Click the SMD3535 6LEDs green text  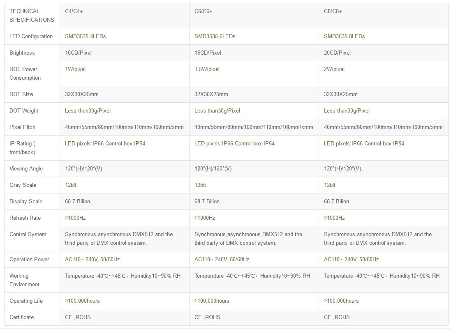(215, 36)
